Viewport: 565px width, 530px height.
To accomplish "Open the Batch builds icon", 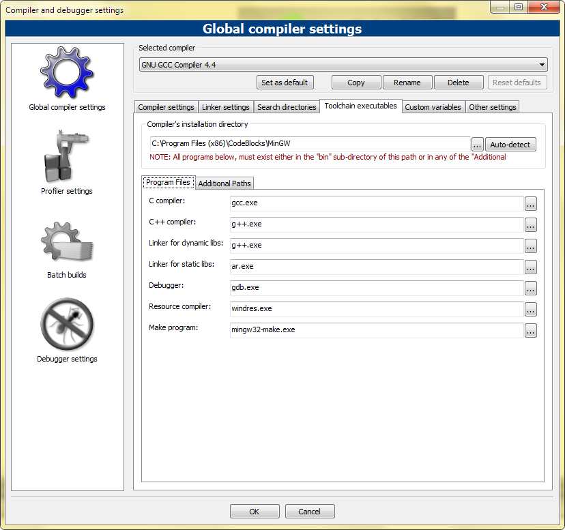I will pos(67,242).
